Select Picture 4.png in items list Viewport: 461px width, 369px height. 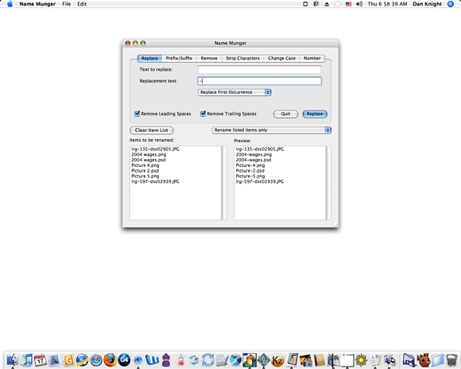(145, 165)
